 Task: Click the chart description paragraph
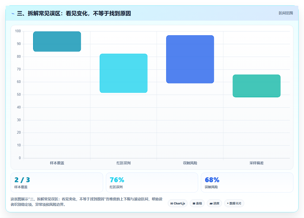87,202
